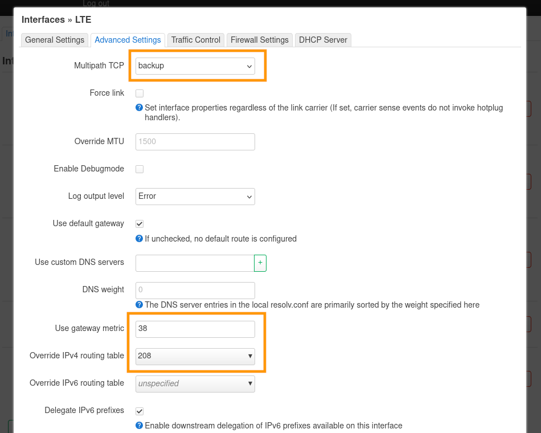541x433 pixels.
Task: Open the Traffic Control tab
Action: coord(195,40)
